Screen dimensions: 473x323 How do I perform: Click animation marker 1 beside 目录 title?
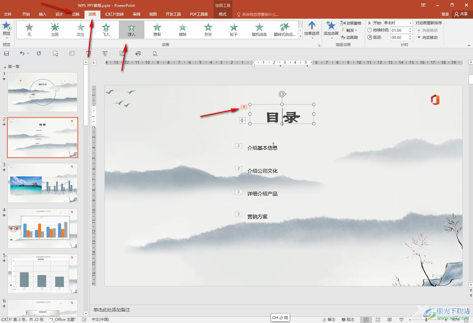click(x=244, y=107)
